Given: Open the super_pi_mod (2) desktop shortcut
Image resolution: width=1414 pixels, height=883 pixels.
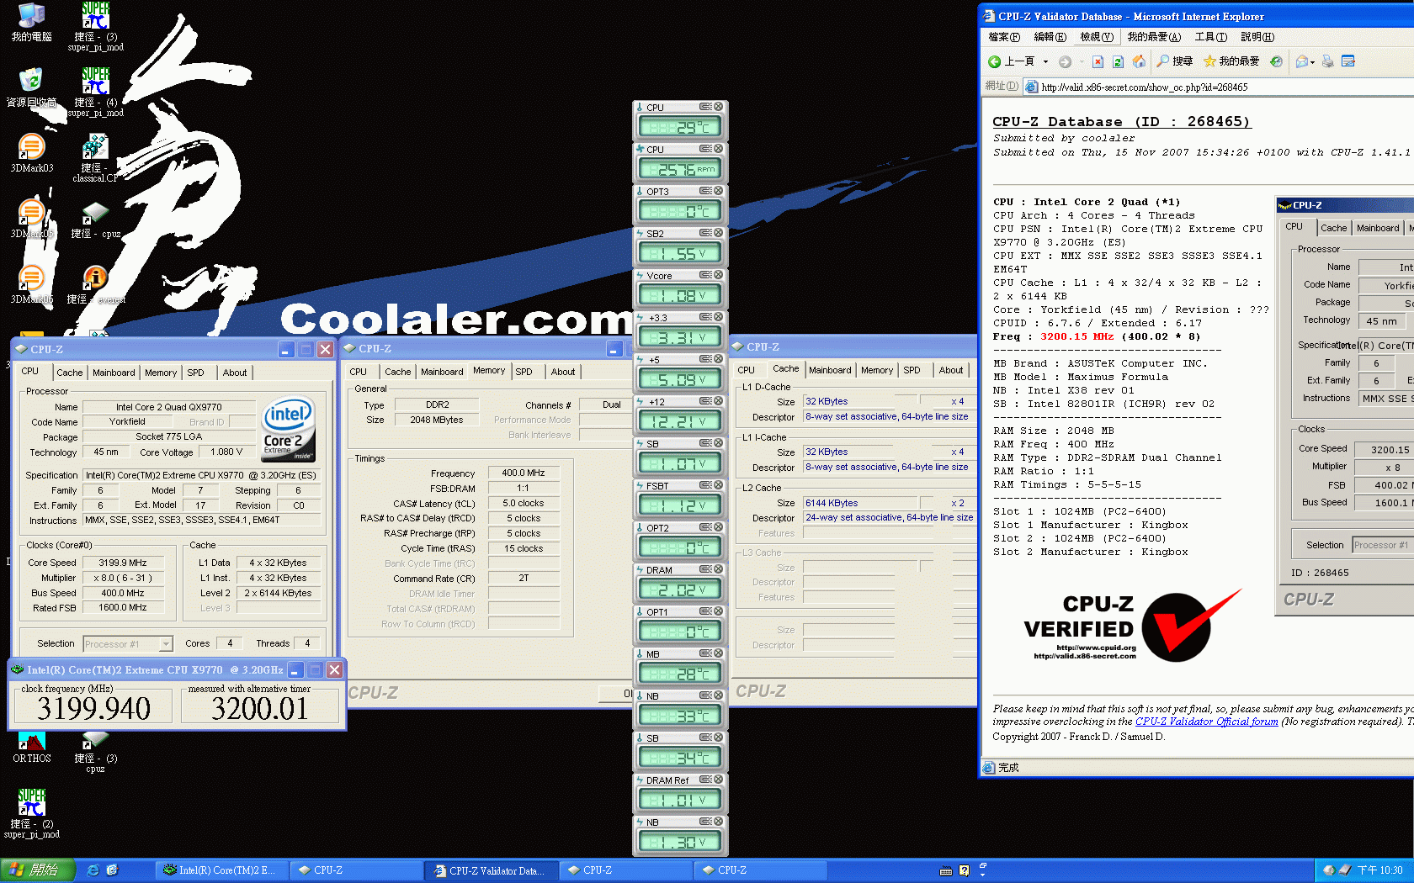Looking at the screenshot, I should tap(31, 814).
